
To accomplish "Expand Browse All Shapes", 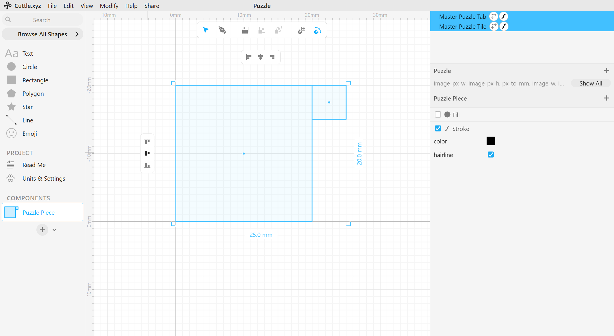I will pyautogui.click(x=43, y=34).
